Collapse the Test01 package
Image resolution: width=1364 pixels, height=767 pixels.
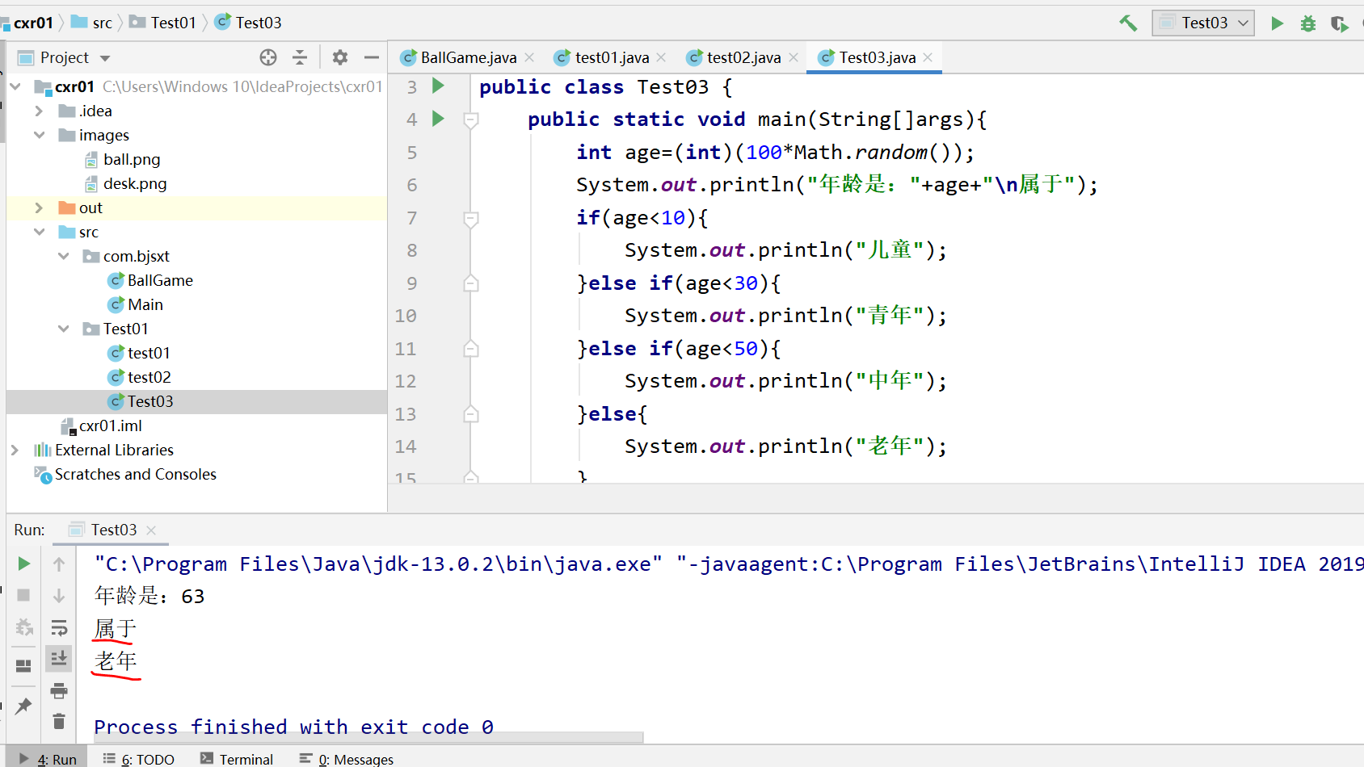(x=63, y=329)
